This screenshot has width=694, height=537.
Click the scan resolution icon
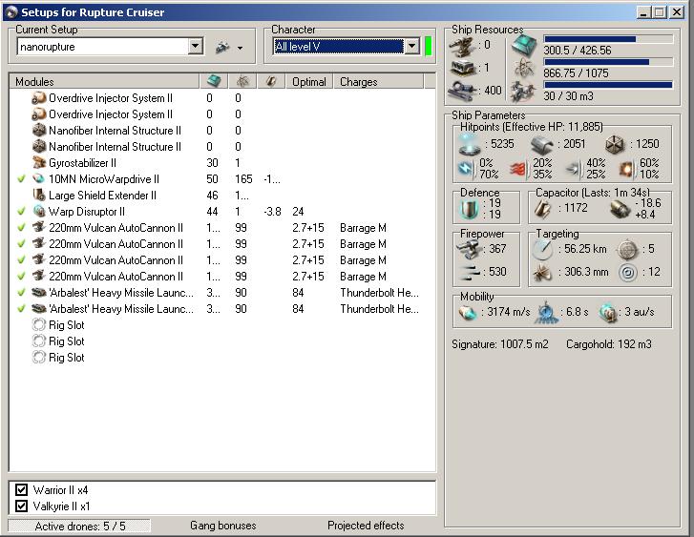coord(542,273)
